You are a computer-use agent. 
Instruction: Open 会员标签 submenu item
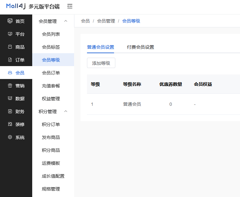point(53,47)
